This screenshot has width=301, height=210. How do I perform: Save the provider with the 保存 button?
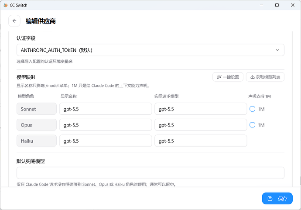(277, 199)
